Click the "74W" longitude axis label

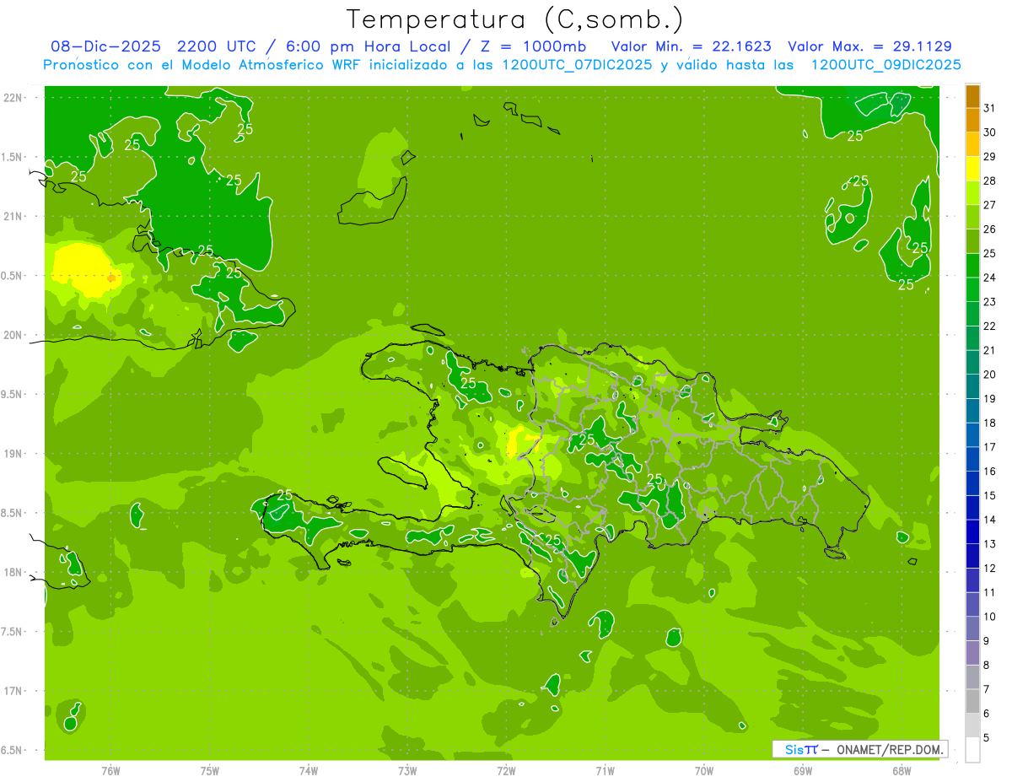[x=309, y=771]
